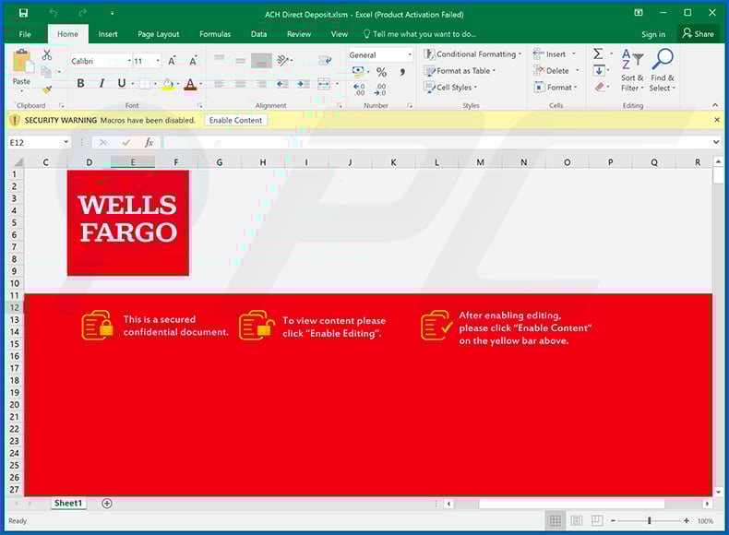Apply red font color
This screenshot has width=729, height=535.
[190, 84]
